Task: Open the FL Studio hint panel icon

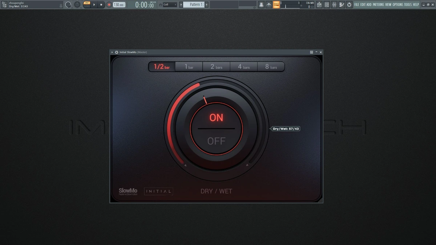Action: [4, 5]
